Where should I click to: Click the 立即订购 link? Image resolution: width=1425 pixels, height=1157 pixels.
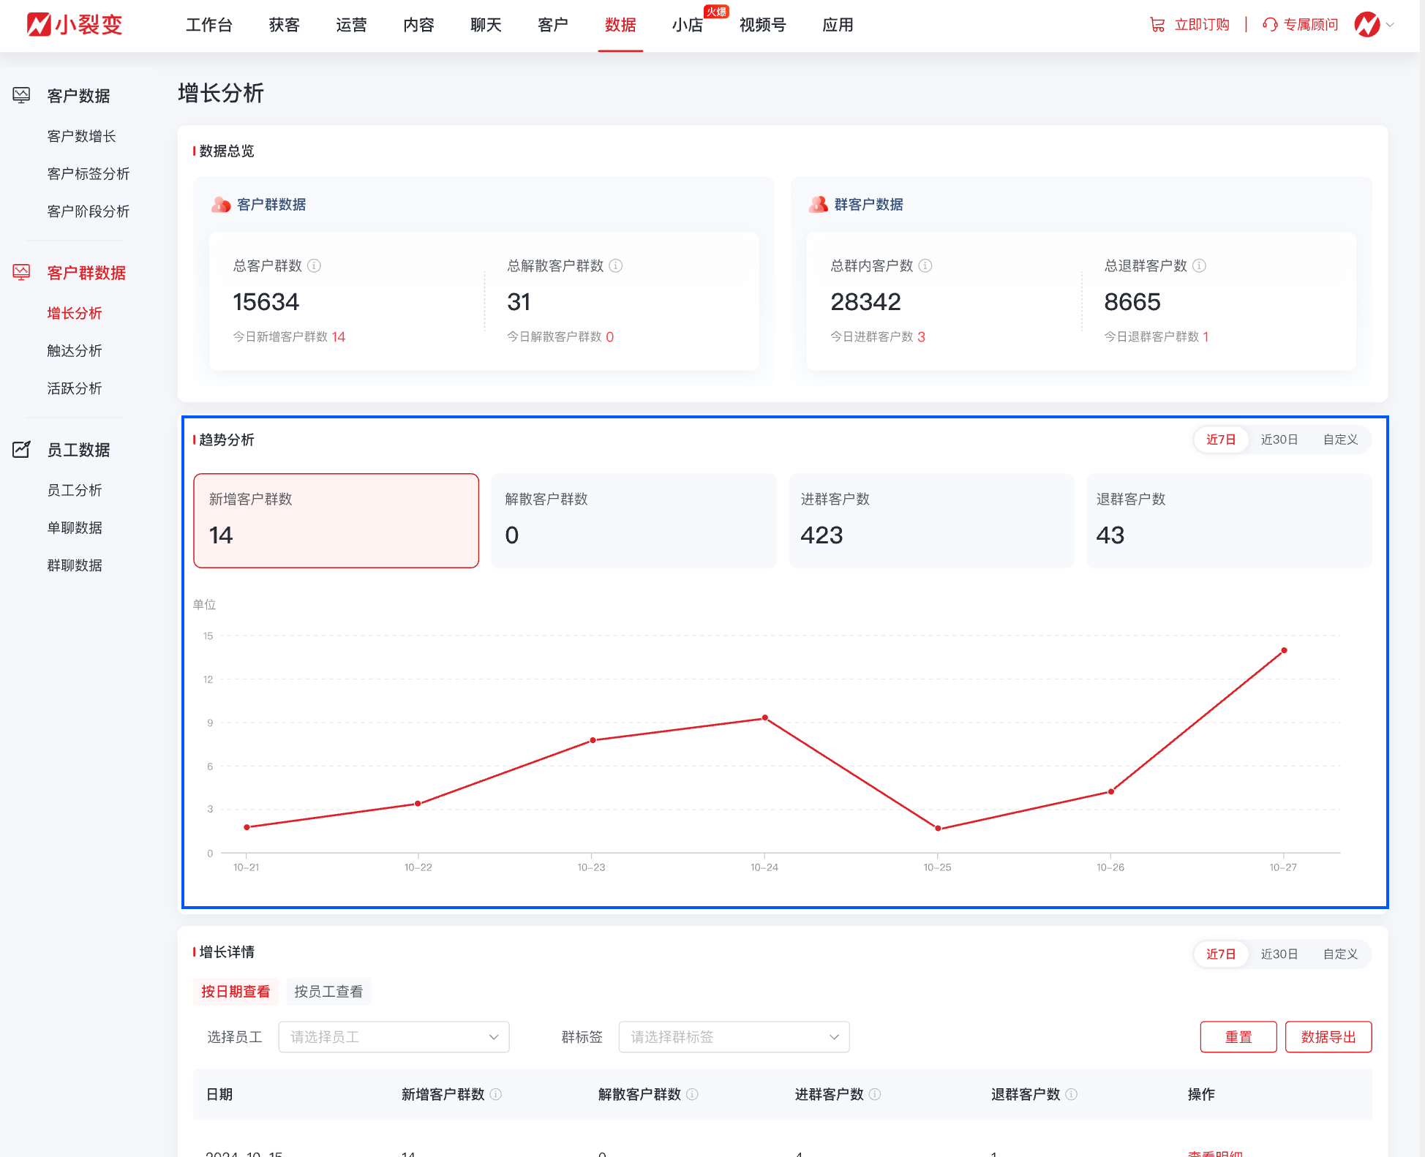[1202, 25]
